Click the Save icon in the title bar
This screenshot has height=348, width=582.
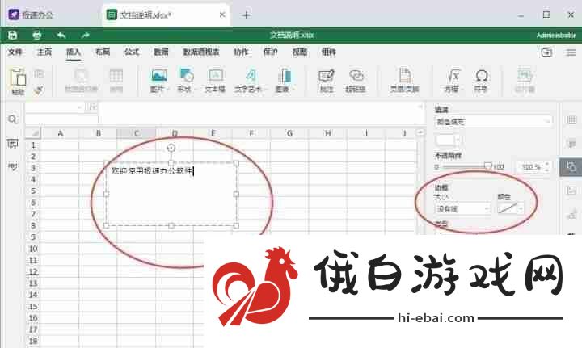click(x=13, y=36)
